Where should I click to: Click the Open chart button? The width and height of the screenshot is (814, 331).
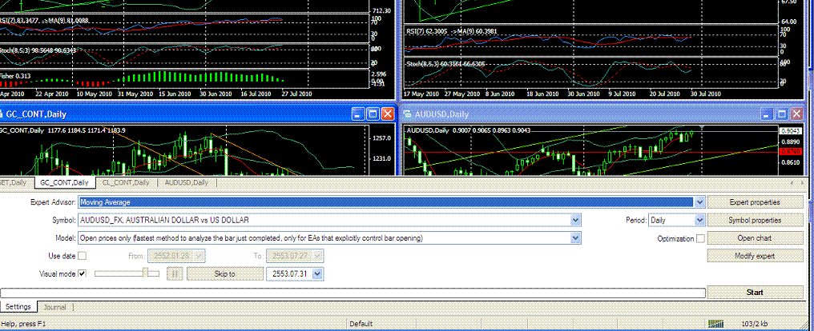tap(755, 237)
